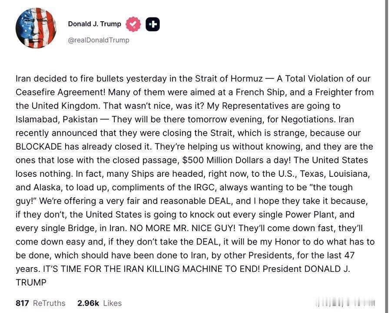
Task: View the 817 ReTruths count
Action: pyautogui.click(x=40, y=303)
